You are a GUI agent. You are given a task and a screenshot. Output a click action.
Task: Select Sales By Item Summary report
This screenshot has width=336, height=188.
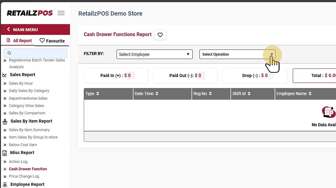(29, 130)
